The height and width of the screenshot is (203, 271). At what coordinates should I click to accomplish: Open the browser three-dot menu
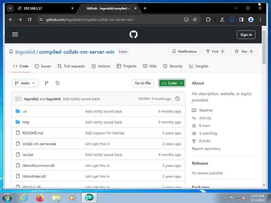[x=260, y=20]
